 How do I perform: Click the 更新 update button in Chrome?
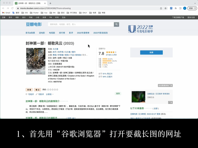192,8
